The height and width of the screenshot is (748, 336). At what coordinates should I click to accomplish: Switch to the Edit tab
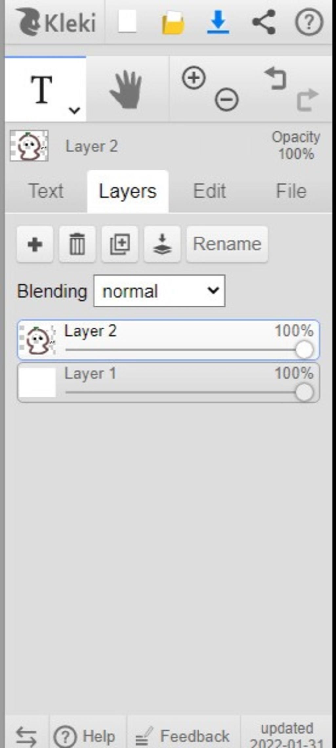pyautogui.click(x=209, y=191)
